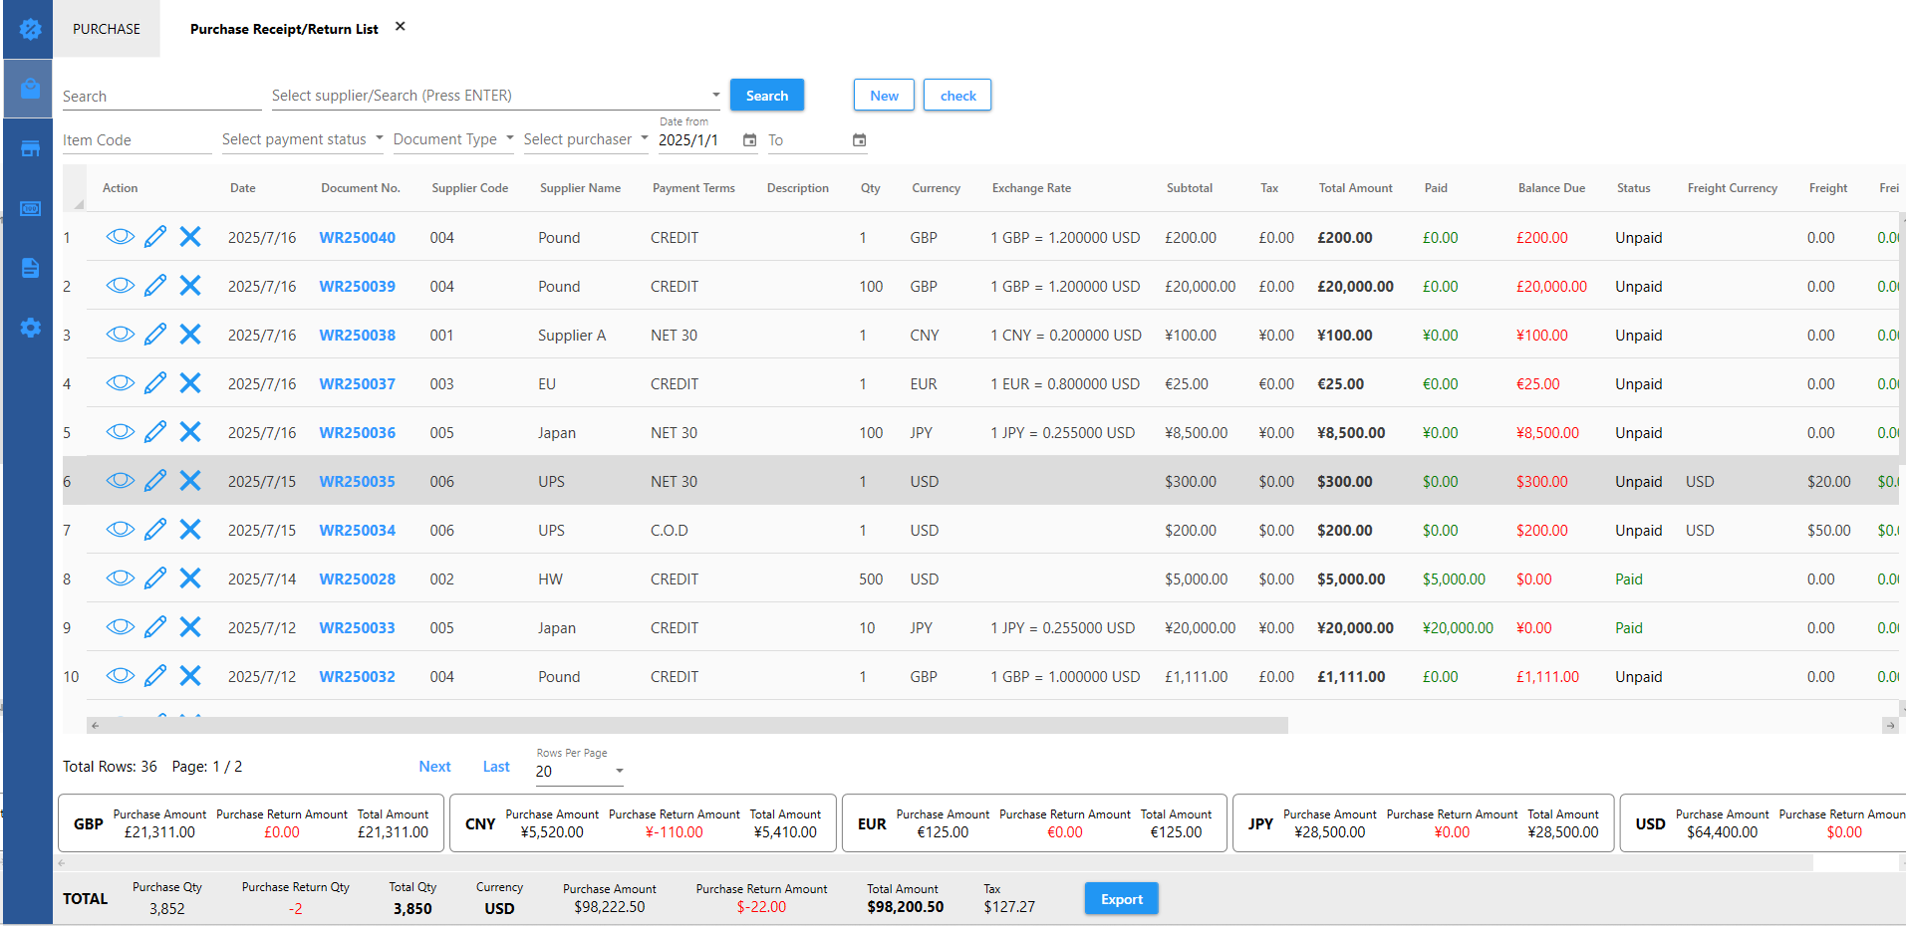Expand the Select payment status dropdown
The height and width of the screenshot is (926, 1906).
(302, 139)
